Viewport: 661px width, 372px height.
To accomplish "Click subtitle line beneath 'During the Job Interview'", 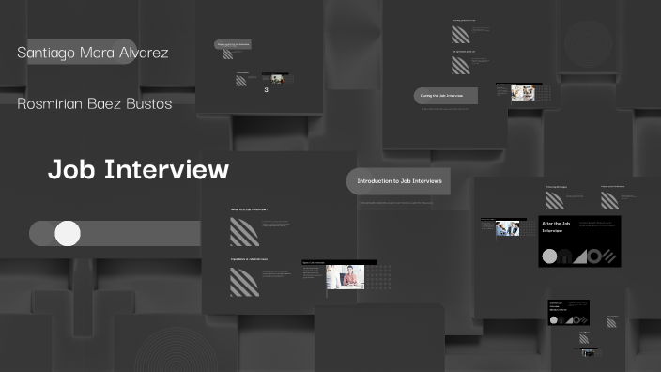I will (445, 109).
